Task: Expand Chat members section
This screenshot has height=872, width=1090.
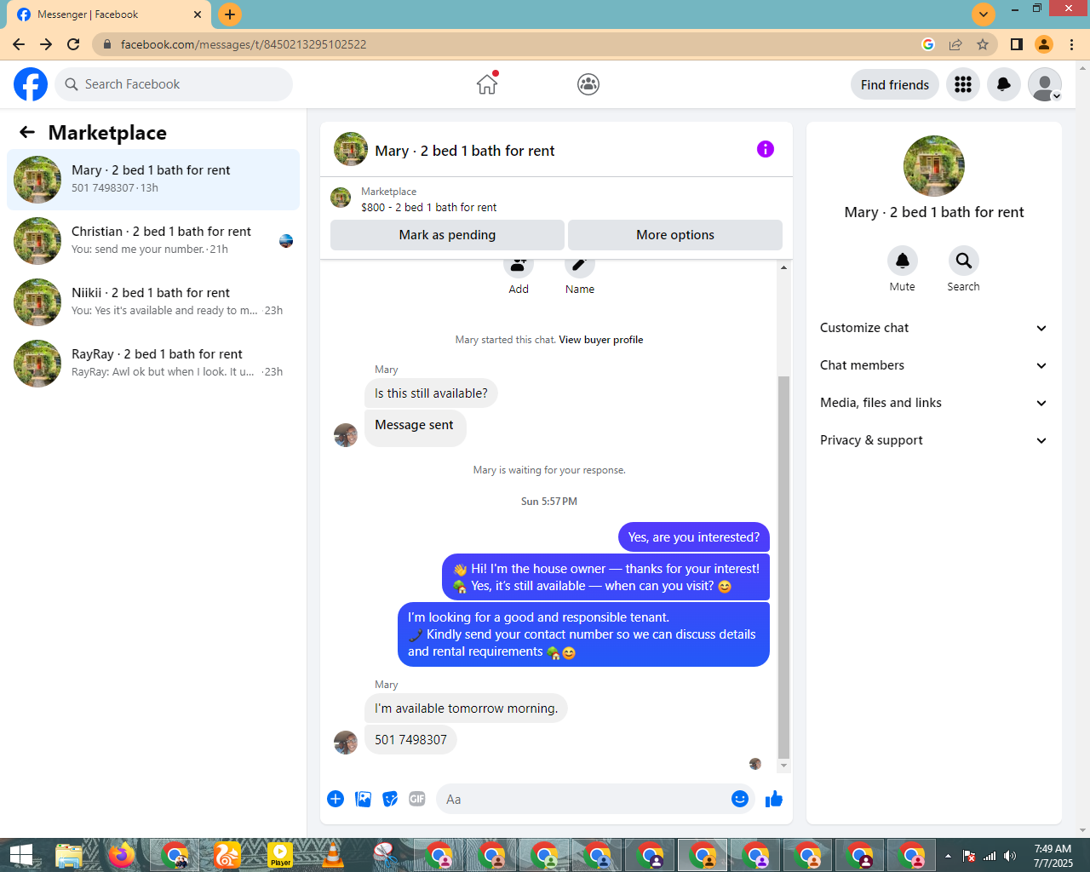Action: pyautogui.click(x=934, y=365)
